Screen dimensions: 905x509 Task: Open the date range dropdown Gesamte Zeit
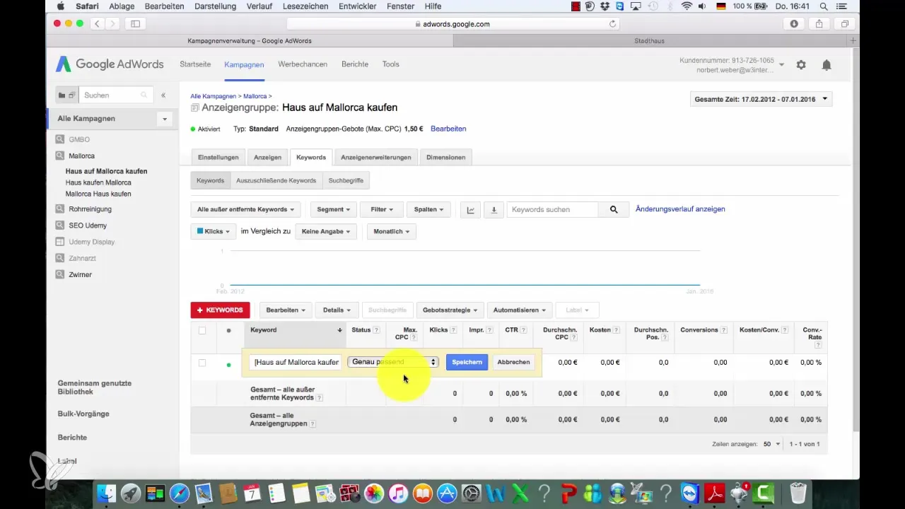click(x=761, y=100)
